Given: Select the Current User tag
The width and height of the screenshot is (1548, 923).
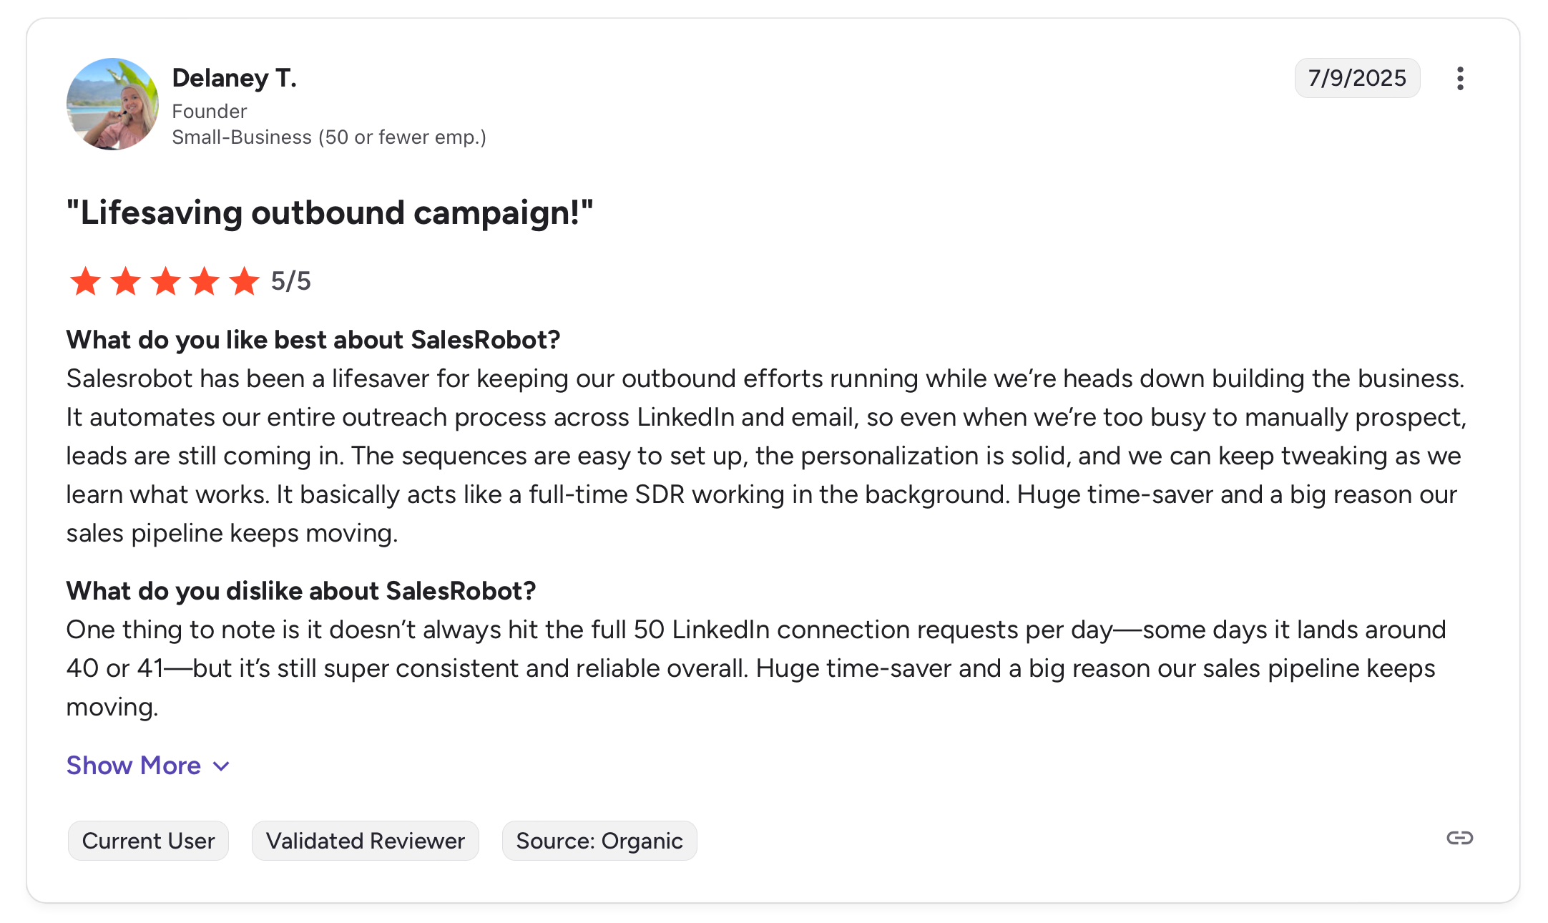Looking at the screenshot, I should 148,841.
